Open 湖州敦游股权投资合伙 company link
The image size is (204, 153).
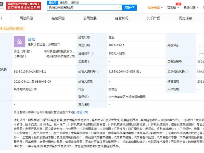pos(59,52)
